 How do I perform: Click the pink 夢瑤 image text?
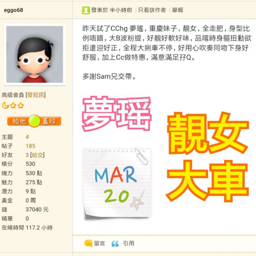[116, 114]
